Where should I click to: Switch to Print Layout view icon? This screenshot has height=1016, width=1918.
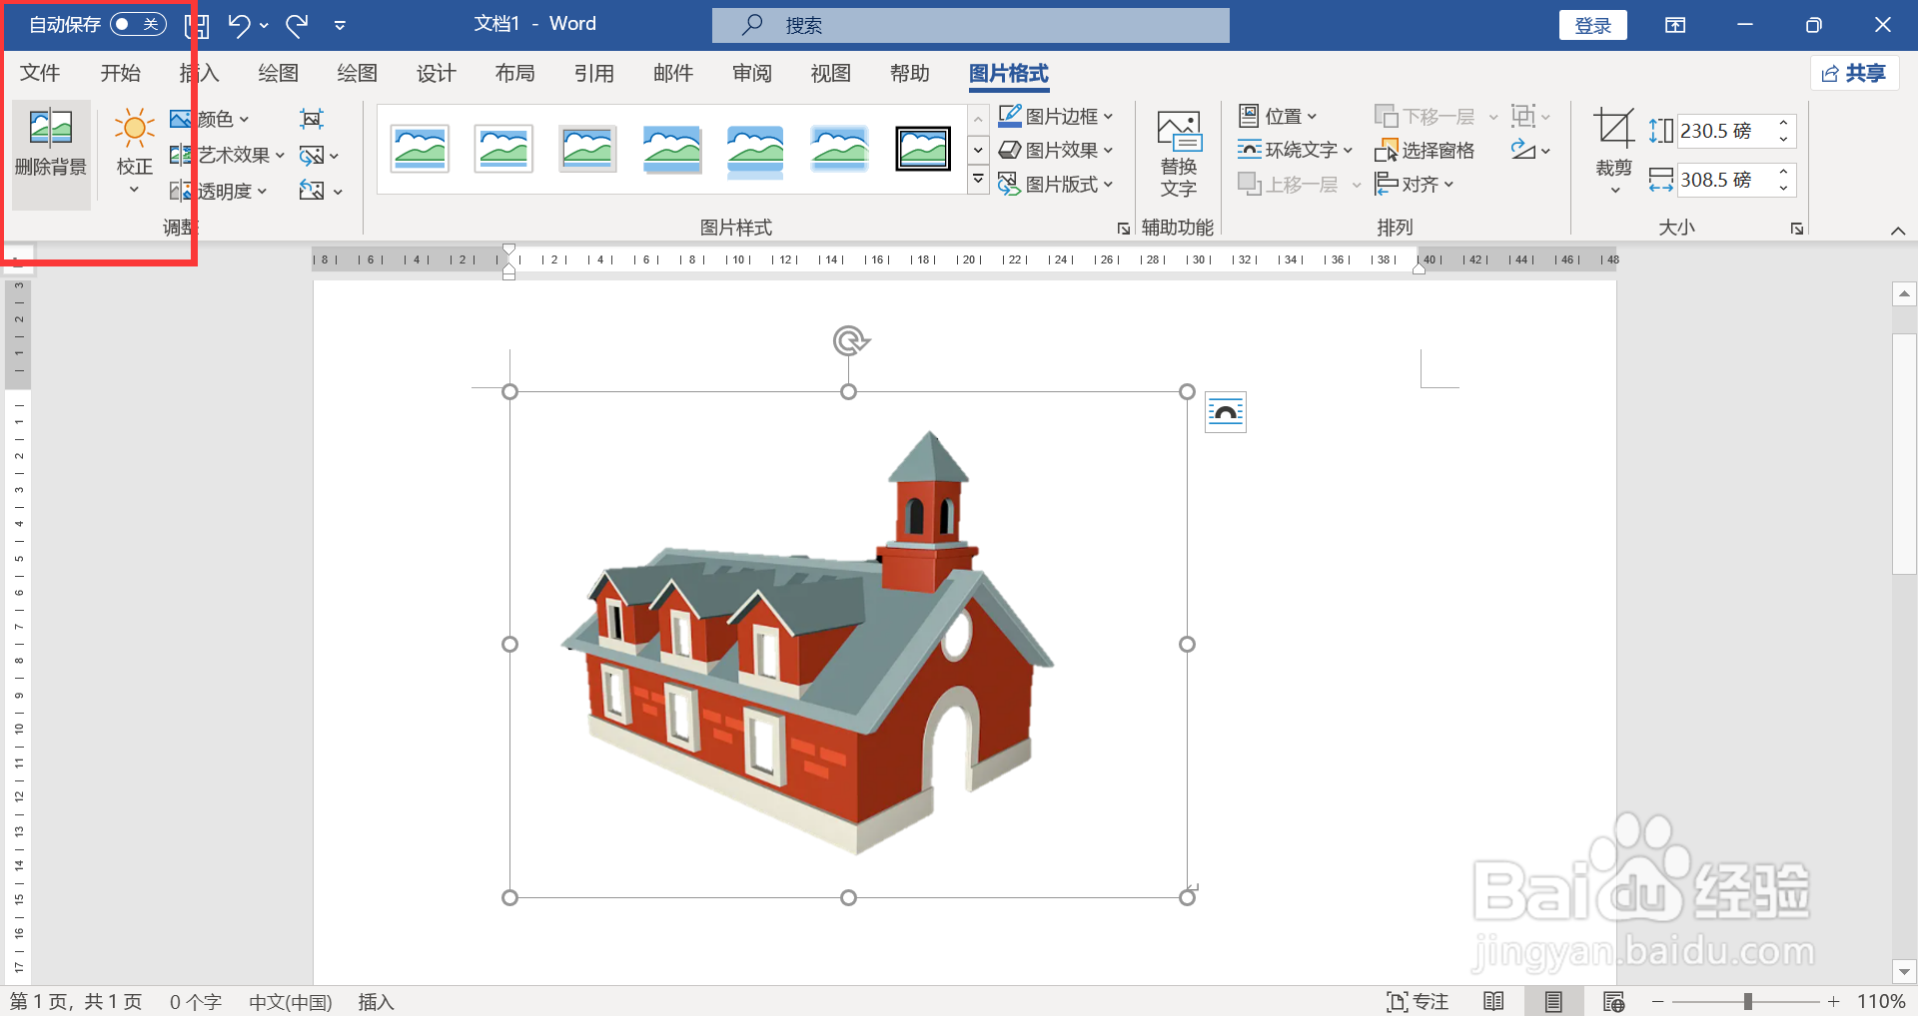point(1553,1001)
